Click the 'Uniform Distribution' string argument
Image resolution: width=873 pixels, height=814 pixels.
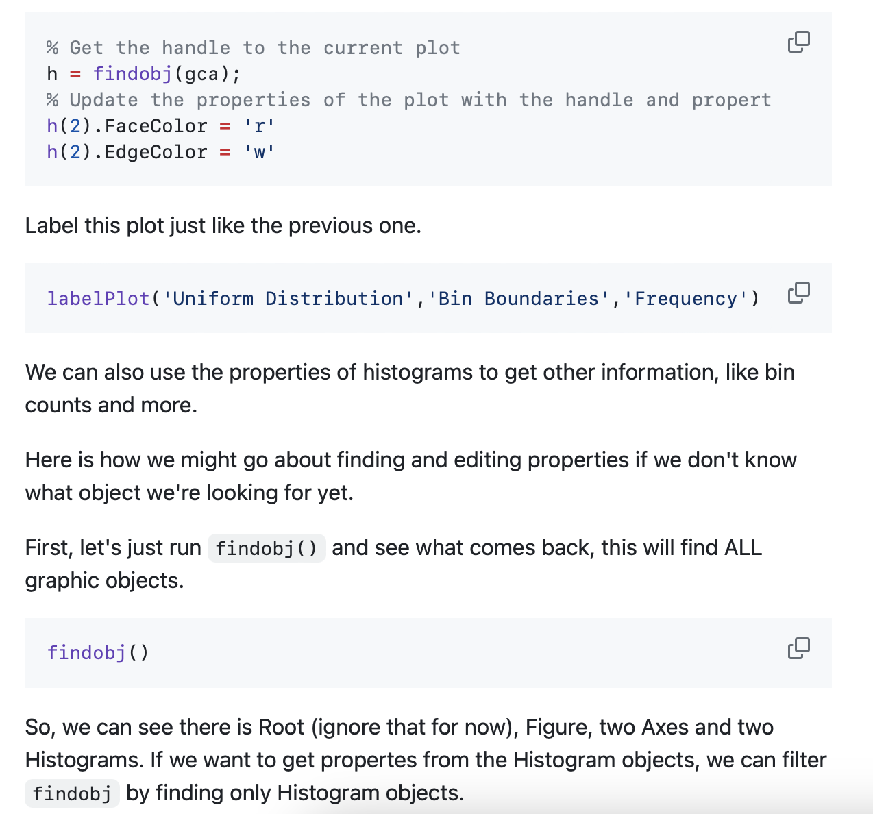[288, 299]
